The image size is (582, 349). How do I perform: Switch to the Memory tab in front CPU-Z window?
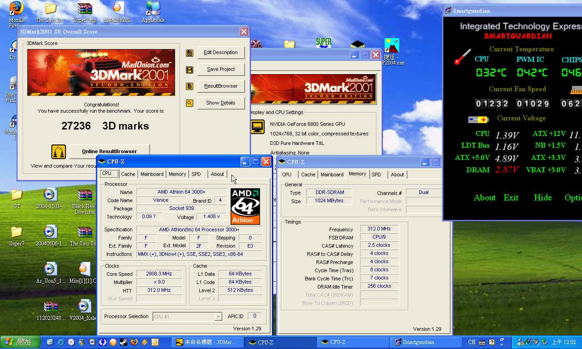click(x=177, y=174)
